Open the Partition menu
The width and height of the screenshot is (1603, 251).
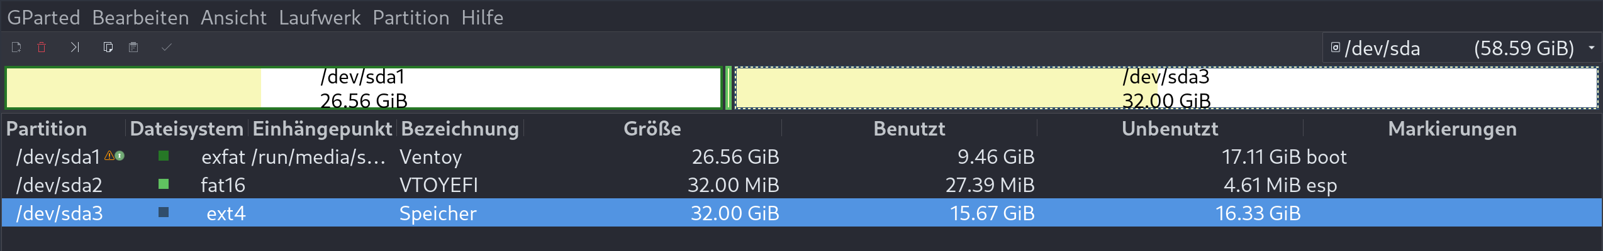[411, 18]
